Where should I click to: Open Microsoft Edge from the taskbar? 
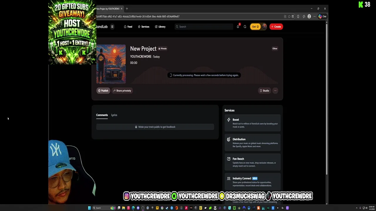(133, 208)
